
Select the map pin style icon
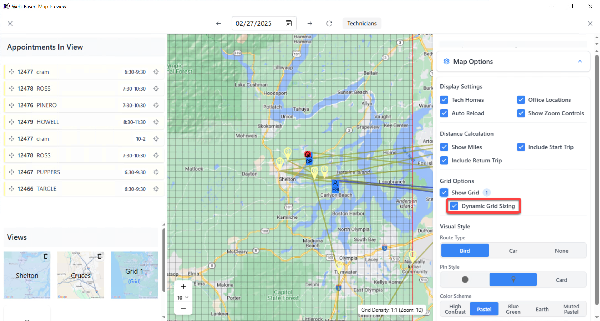click(x=513, y=279)
